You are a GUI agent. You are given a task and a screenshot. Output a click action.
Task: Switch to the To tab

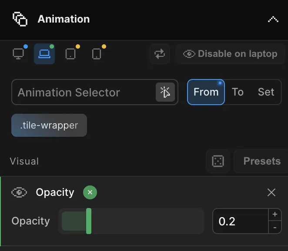(x=238, y=92)
